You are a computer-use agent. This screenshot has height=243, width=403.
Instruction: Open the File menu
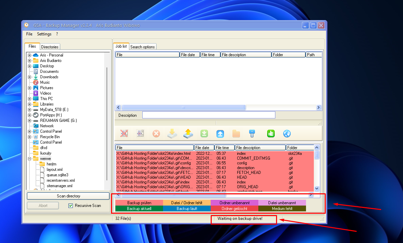click(29, 34)
